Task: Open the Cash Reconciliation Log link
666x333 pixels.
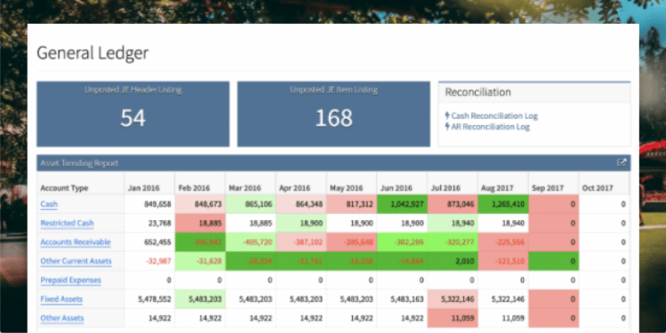Action: point(494,115)
